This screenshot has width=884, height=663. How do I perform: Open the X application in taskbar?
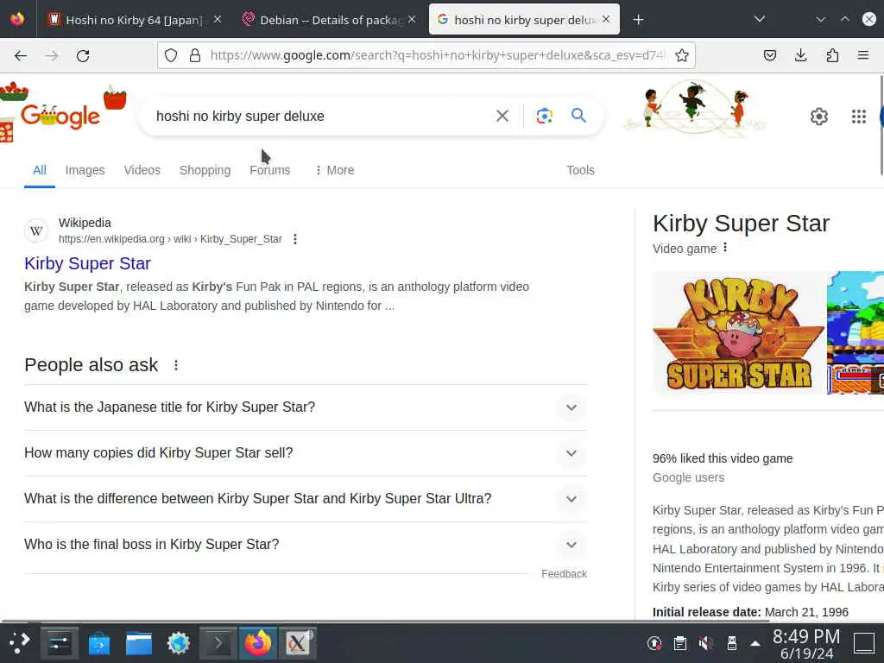297,642
